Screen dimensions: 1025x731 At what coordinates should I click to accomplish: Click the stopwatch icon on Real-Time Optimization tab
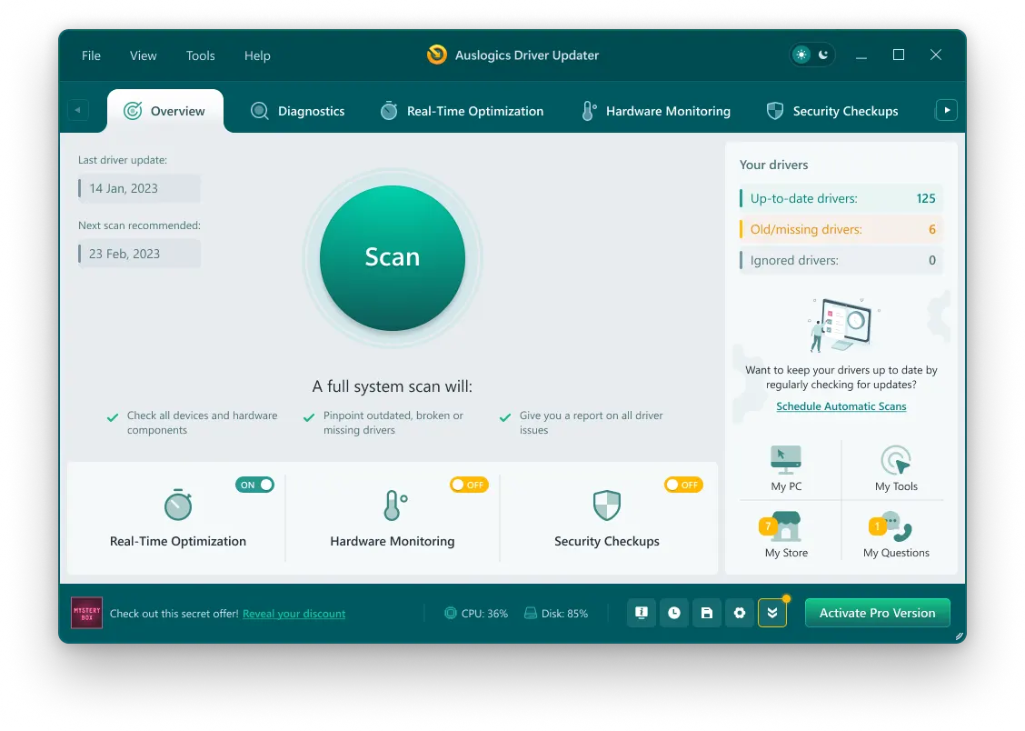389,111
